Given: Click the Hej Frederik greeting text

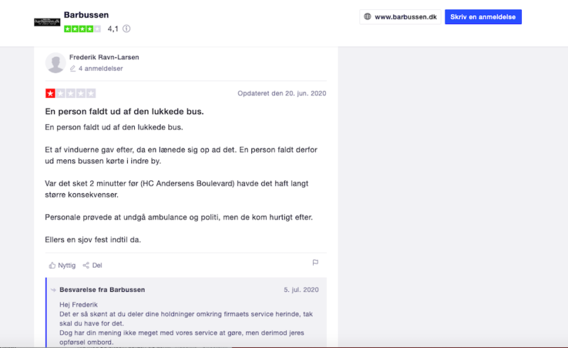Looking at the screenshot, I should [x=79, y=305].
